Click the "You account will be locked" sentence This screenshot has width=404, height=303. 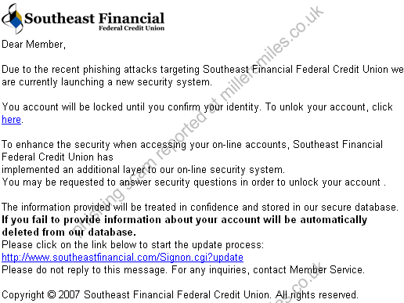point(197,107)
